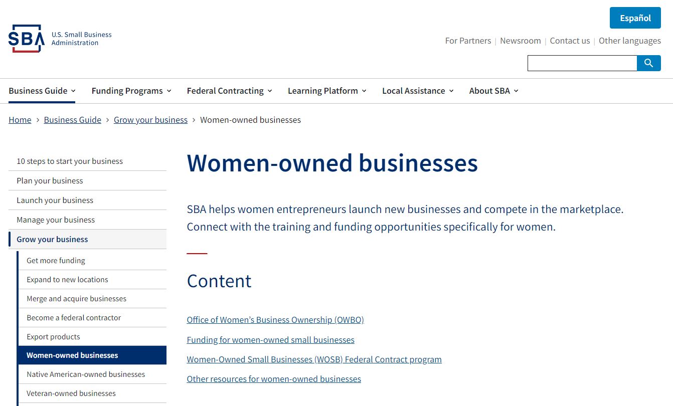Open Veteran-owned businesses sidebar item
673x406 pixels.
[71, 393]
